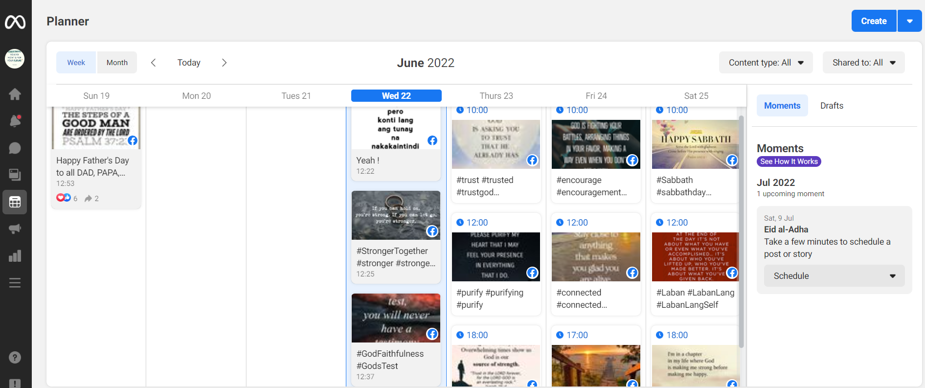
Task: Open the #trust post image on Thursday
Action: coord(496,144)
